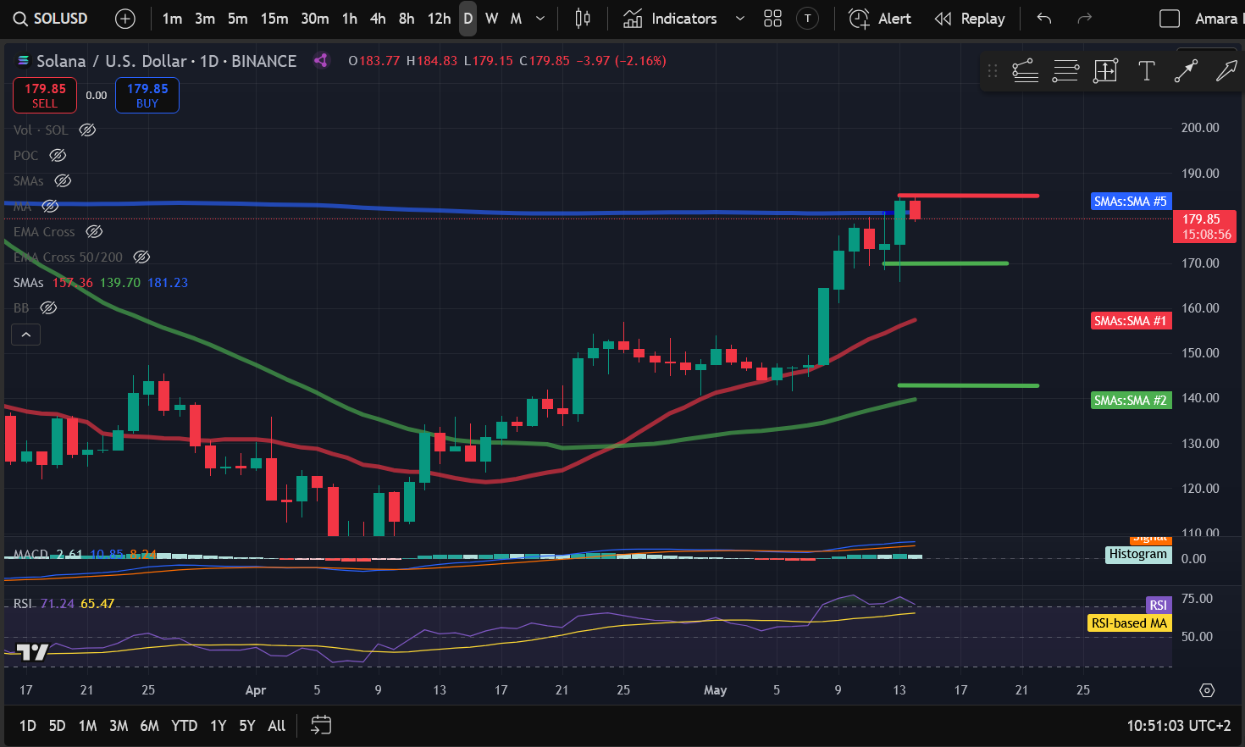Select the price range measuring tool
This screenshot has width=1245, height=747.
1105,71
